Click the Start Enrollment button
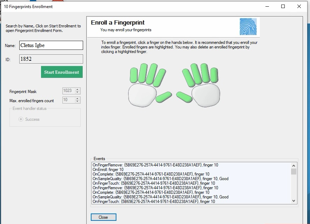Image resolution: width=310 pixels, height=224 pixels. 62,72
